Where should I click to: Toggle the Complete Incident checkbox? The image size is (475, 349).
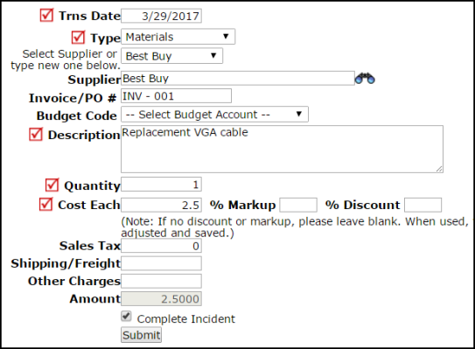coord(126,317)
